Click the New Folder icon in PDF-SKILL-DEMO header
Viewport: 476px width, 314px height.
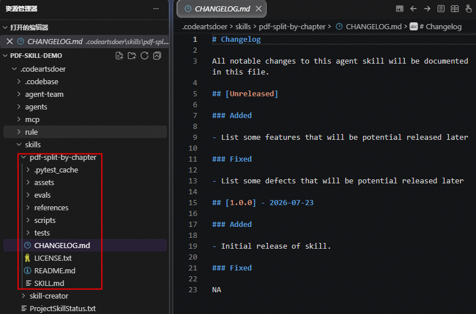pos(132,56)
